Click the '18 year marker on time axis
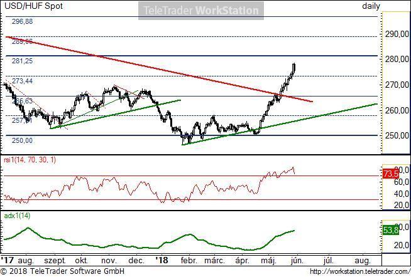The height and width of the screenshot is (277, 411). click(162, 260)
